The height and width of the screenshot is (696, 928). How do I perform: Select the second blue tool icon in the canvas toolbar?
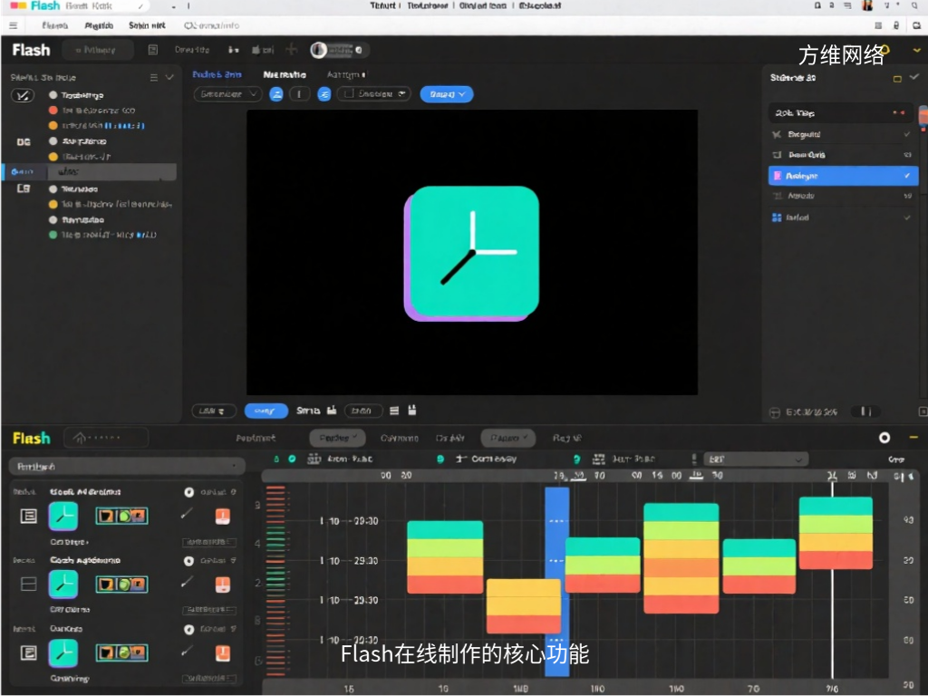[324, 93]
